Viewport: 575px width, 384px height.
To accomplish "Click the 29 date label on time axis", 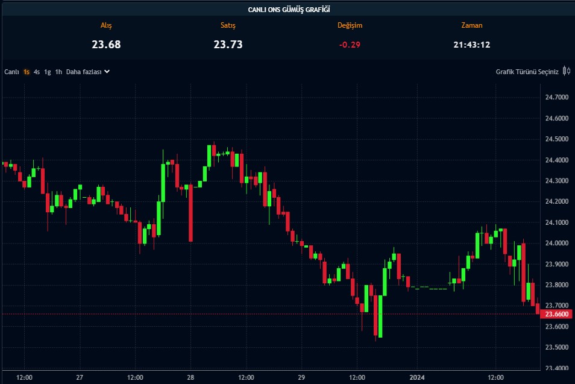I will (301, 377).
